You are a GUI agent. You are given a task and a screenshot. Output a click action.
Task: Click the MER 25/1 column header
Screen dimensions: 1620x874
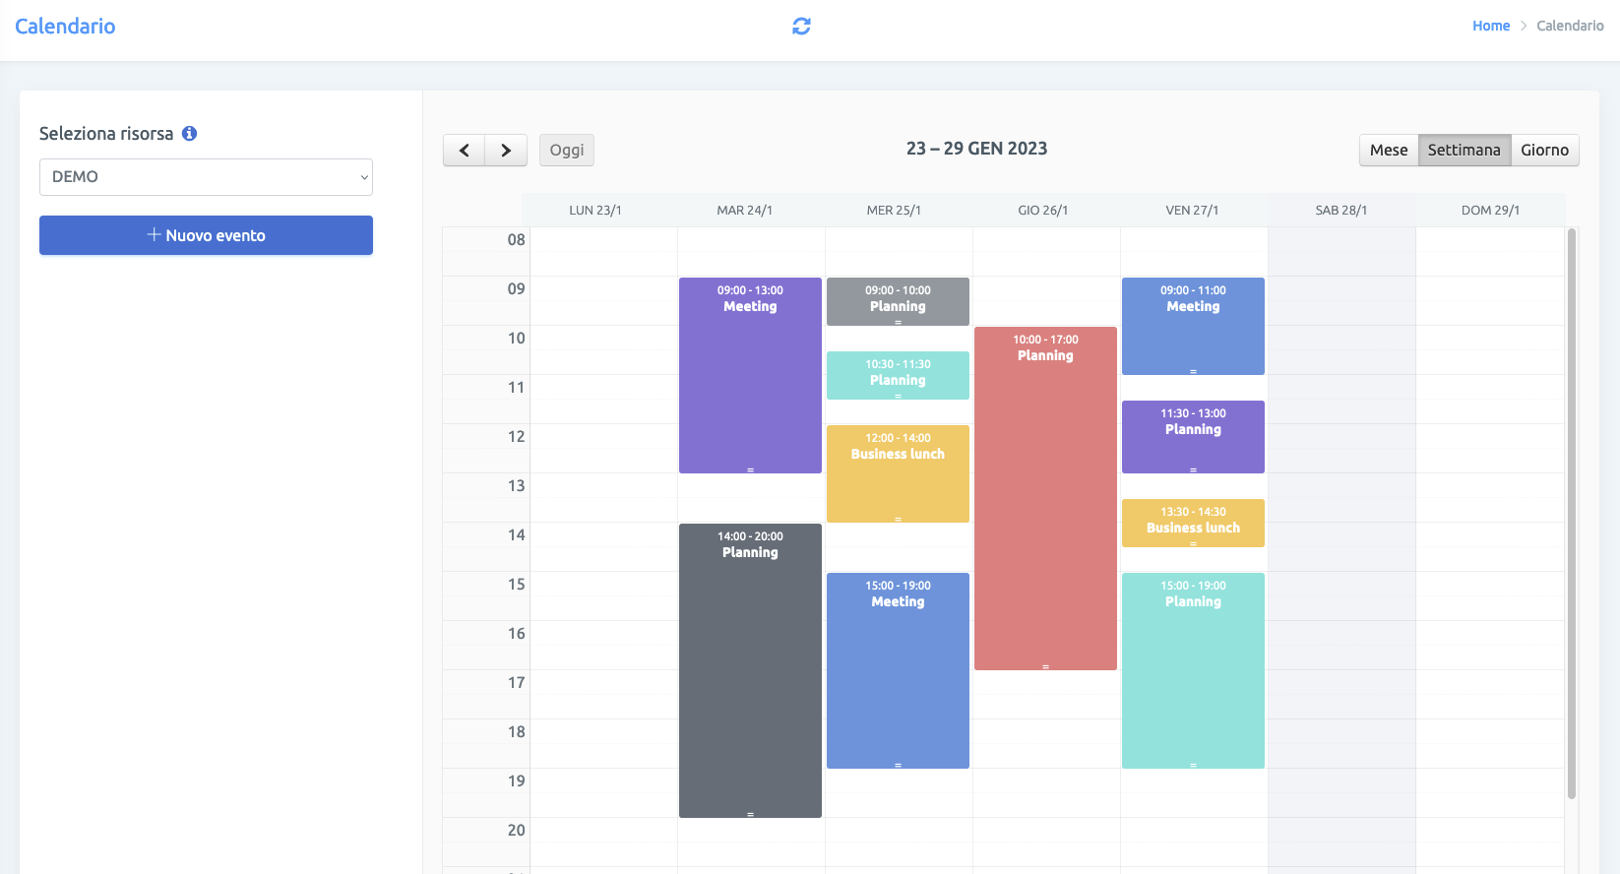(894, 211)
